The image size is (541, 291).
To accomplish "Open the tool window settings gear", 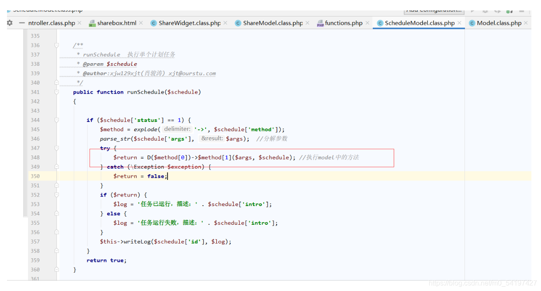I will [10, 23].
